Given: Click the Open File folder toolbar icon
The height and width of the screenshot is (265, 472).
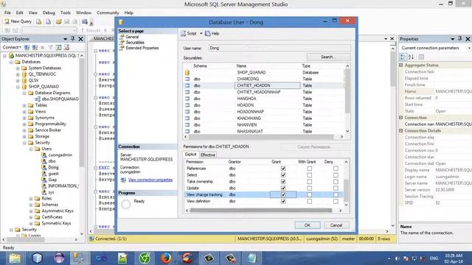Looking at the screenshot, I should 59,21.
